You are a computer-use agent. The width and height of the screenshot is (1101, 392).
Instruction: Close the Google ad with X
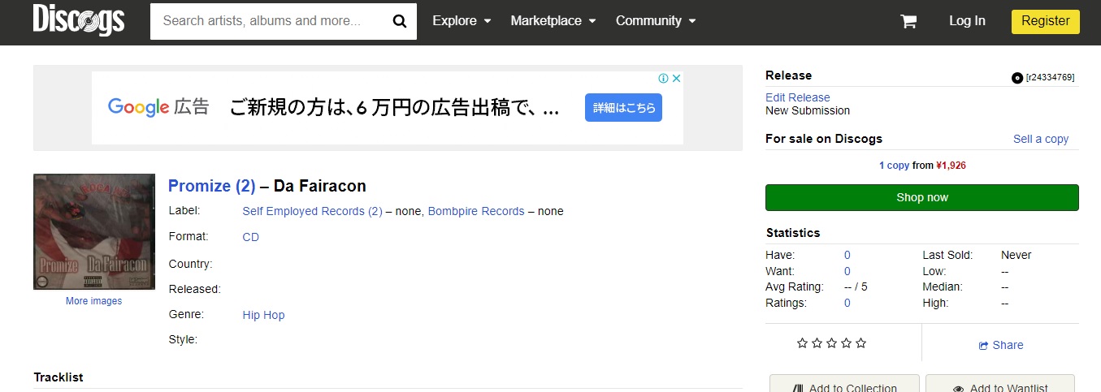(x=675, y=79)
